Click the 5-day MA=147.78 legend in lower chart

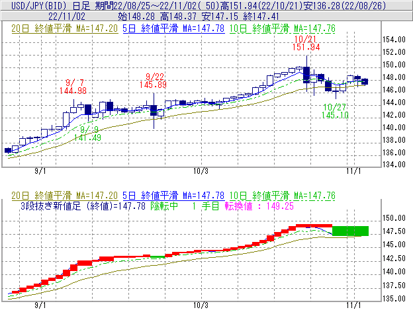pyautogui.click(x=173, y=196)
